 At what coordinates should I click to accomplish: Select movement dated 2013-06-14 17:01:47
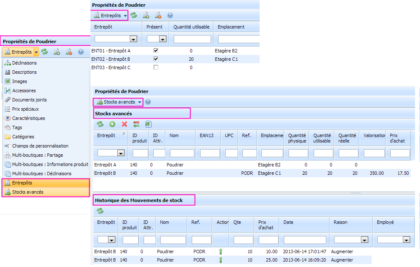click(x=232, y=251)
